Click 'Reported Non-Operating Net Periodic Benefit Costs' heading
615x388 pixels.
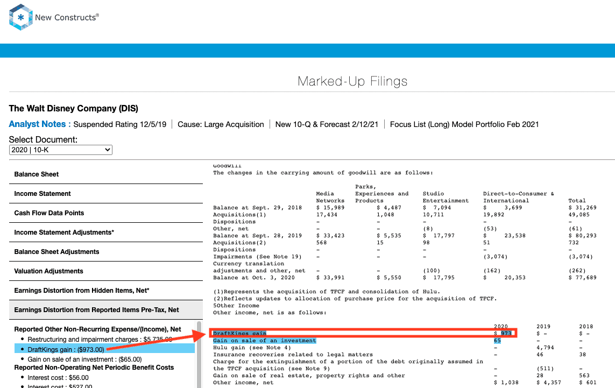[94, 368]
